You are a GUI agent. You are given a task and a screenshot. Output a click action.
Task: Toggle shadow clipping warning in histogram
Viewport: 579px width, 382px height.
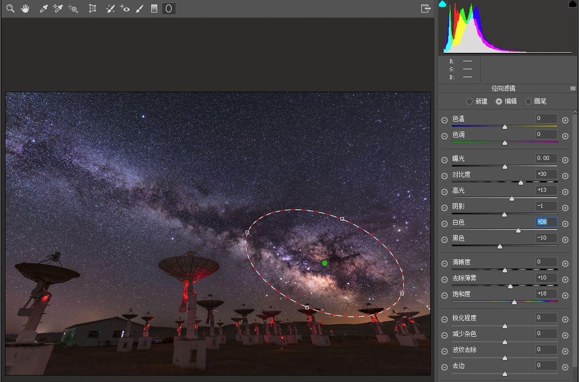442,4
